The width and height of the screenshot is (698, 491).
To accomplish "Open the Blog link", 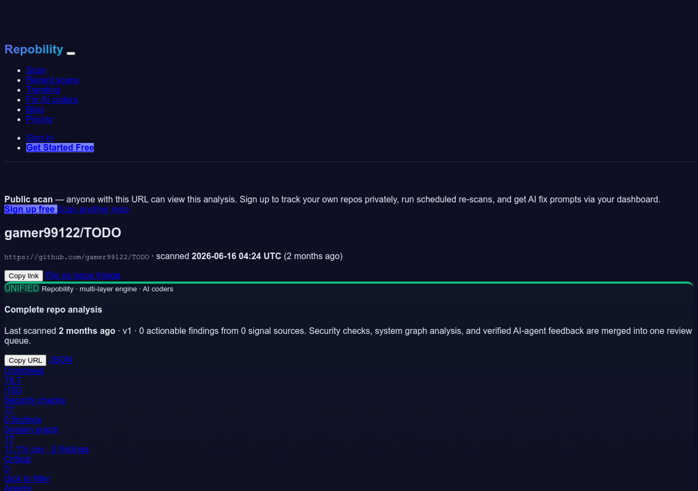I will [x=35, y=109].
